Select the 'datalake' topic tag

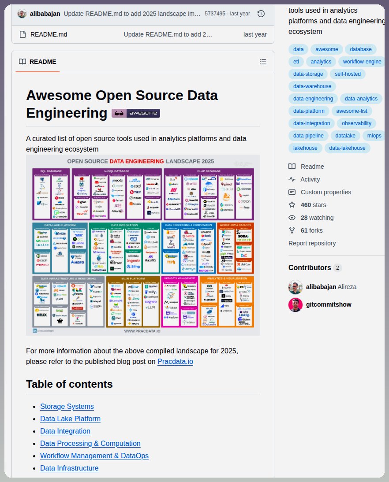[345, 135]
